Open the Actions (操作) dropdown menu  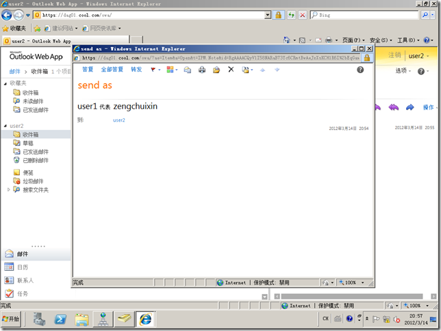tap(430, 107)
